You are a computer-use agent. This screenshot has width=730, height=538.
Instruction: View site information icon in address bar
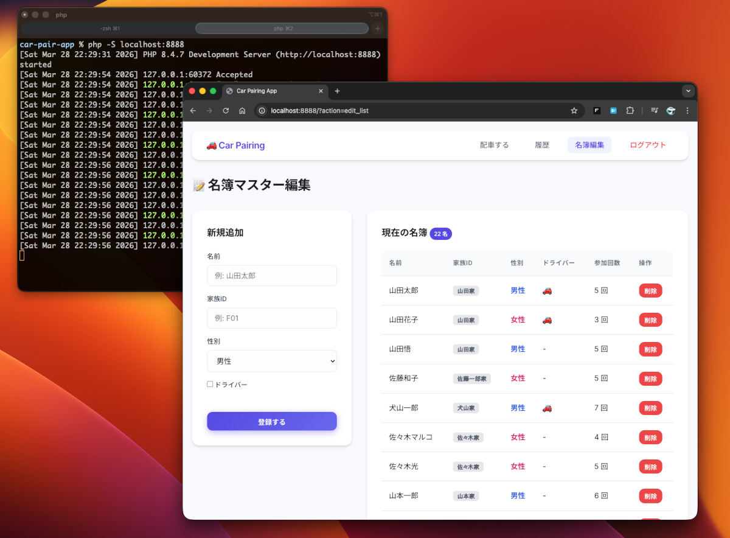pos(262,111)
